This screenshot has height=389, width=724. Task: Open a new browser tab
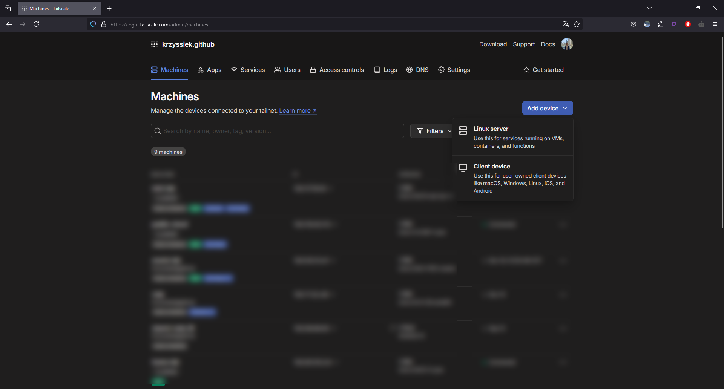point(109,8)
